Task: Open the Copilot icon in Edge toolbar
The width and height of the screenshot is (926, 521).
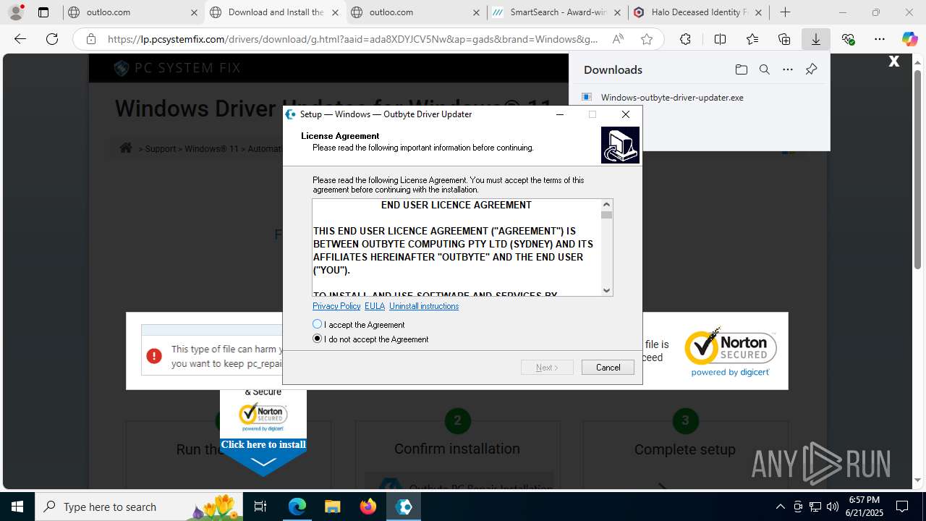Action: point(909,39)
